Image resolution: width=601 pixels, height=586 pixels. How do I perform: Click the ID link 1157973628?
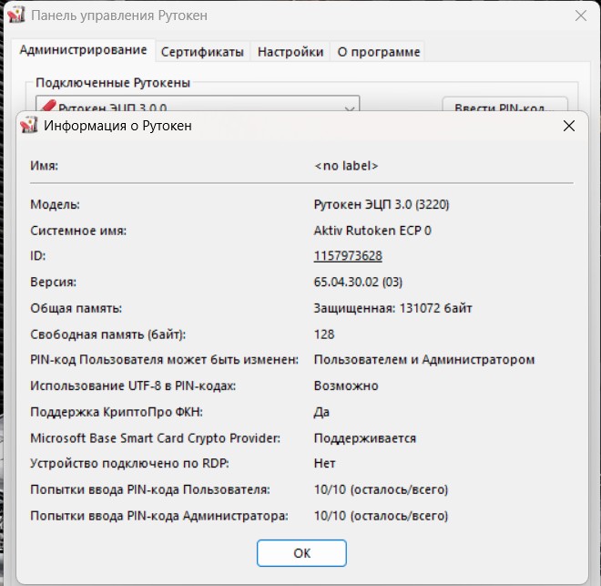click(348, 256)
